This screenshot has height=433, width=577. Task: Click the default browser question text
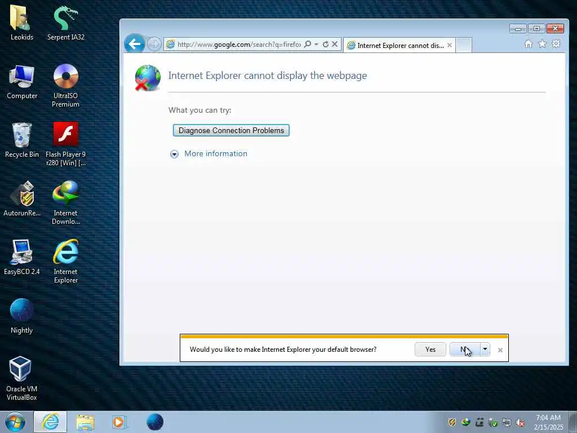[x=283, y=350]
